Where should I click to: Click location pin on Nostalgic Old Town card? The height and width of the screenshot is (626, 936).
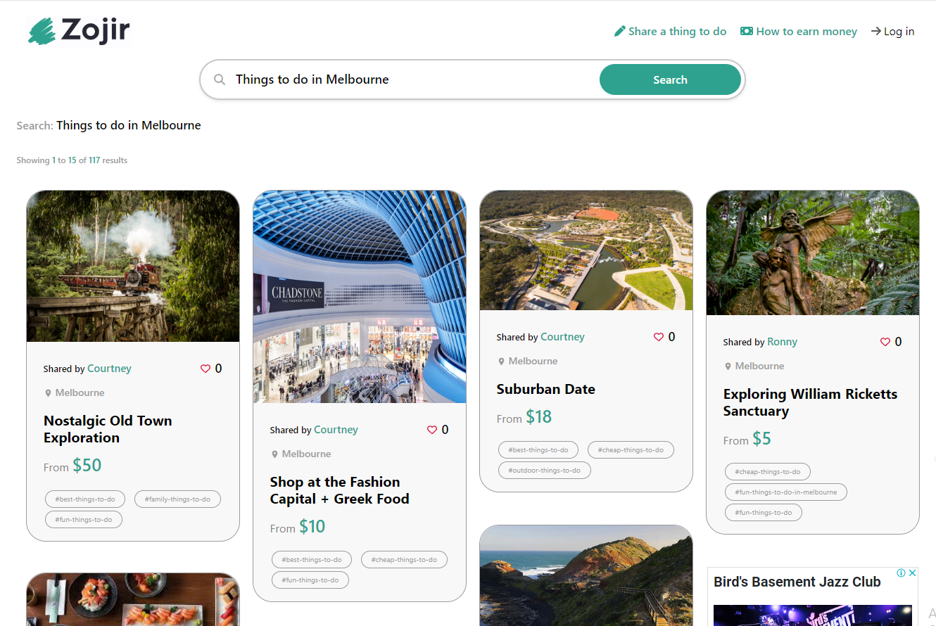point(49,393)
